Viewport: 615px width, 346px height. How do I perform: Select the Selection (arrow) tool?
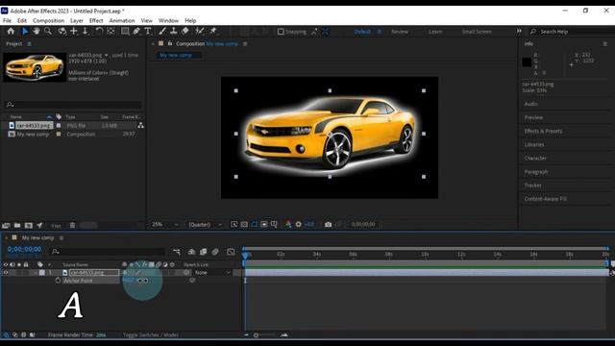coord(25,31)
